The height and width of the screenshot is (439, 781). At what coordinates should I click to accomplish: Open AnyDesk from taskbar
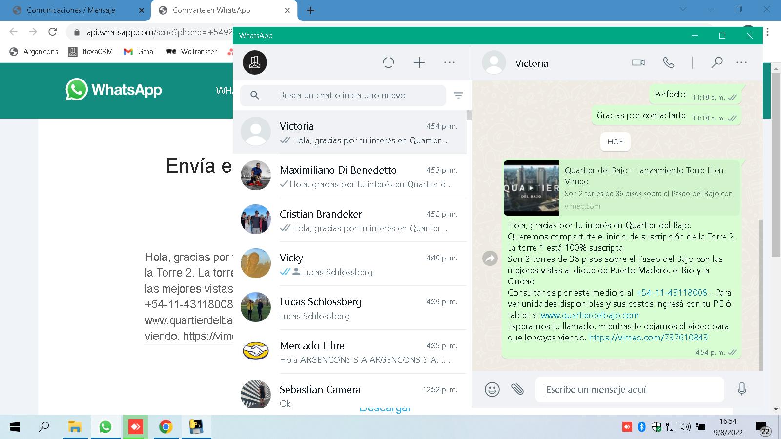click(135, 427)
